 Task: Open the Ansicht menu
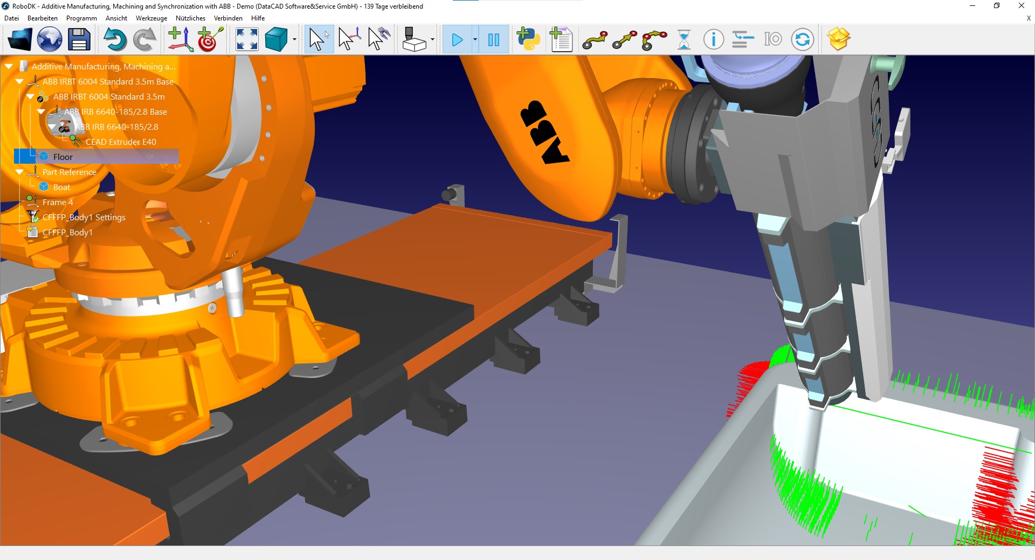point(116,18)
